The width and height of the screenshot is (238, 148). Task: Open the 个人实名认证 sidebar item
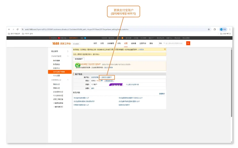[58, 96]
